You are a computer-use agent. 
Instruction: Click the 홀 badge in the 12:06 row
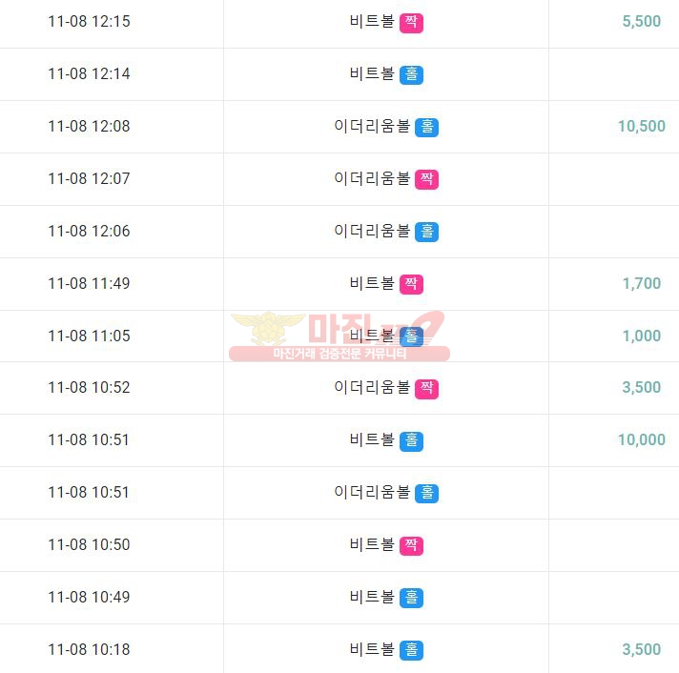pyautogui.click(x=426, y=232)
